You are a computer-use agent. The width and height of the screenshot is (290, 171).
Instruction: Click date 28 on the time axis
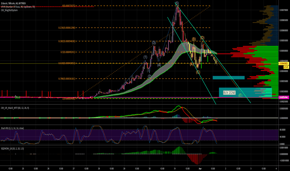point(99,169)
